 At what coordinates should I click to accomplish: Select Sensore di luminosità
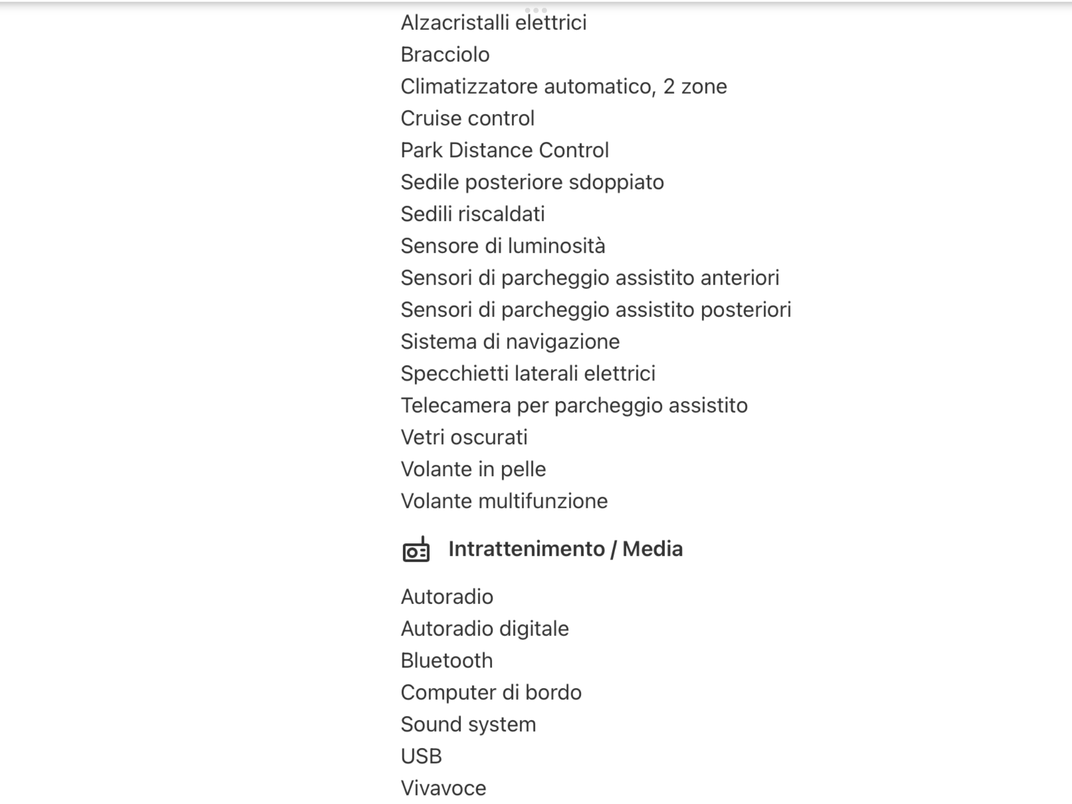[x=503, y=246]
